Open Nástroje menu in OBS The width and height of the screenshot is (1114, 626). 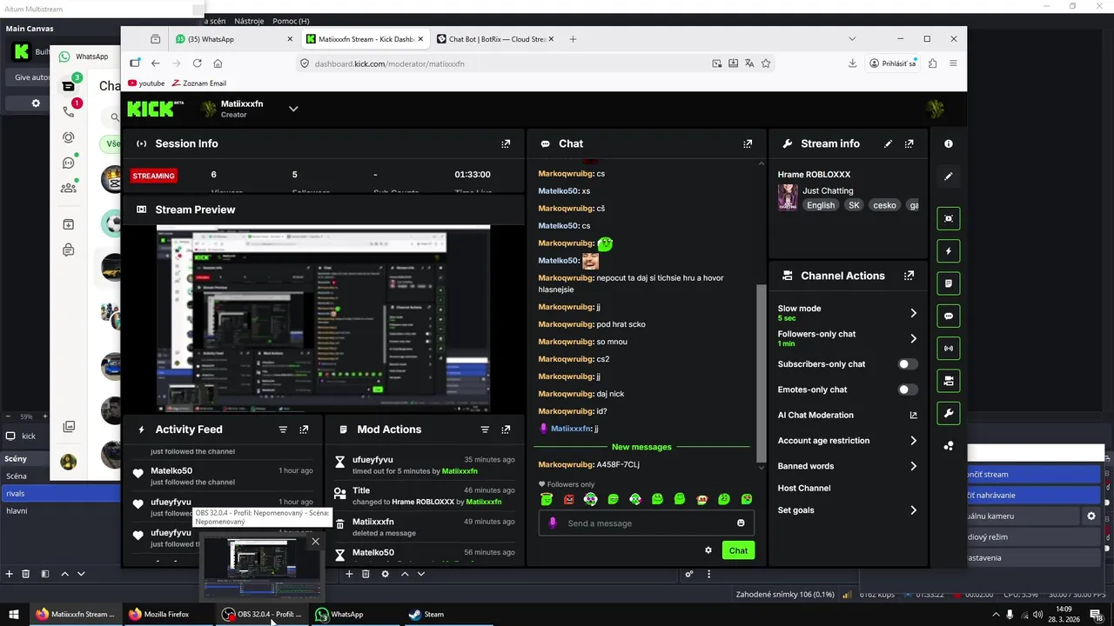(249, 21)
